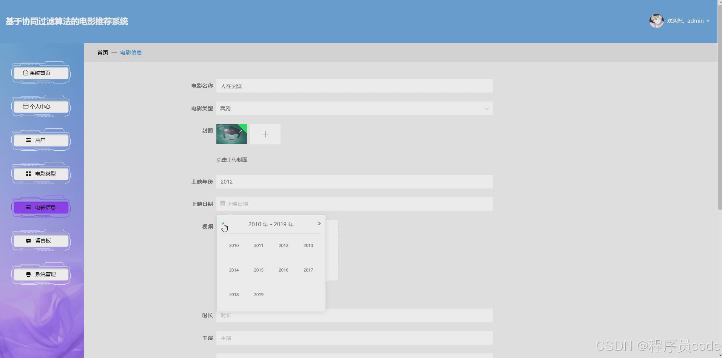The image size is (722, 358).
Task: Select year 2019 in picker
Action: click(x=259, y=295)
